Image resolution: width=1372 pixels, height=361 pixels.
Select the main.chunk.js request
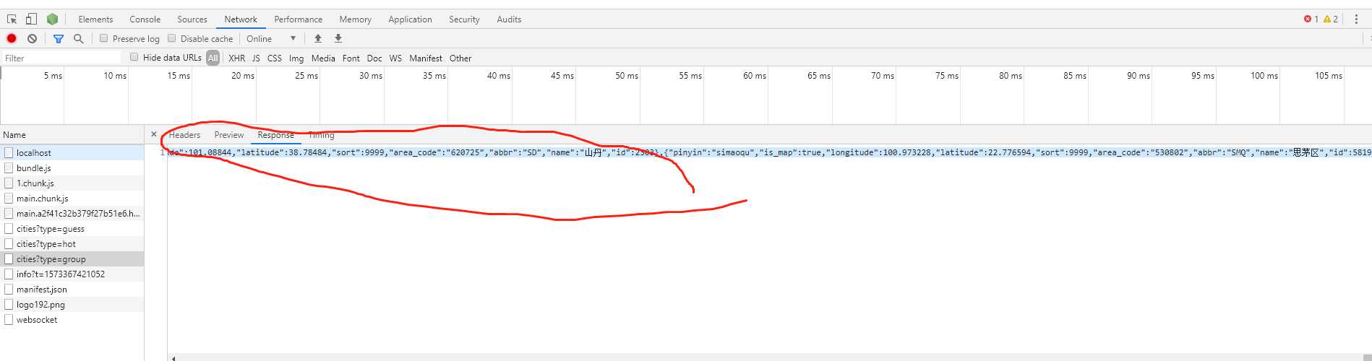(x=72, y=198)
